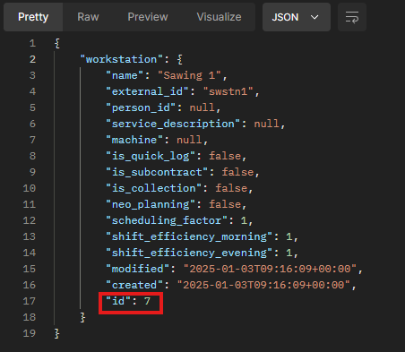Click the "id" key on line 17
The image size is (405, 352).
[118, 301]
